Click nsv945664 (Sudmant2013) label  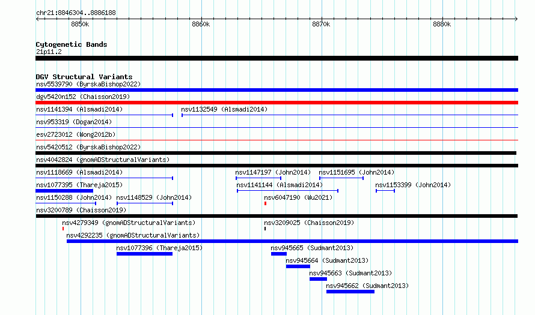[327, 260]
